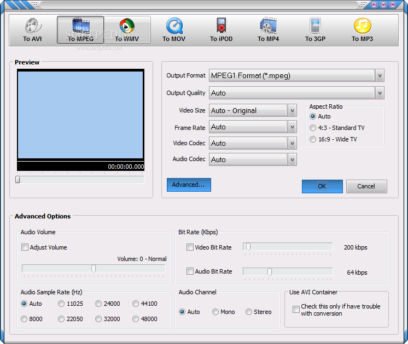Click the 64 kbps audio bit rate value
Screen dimensions: 408x344
point(357,272)
